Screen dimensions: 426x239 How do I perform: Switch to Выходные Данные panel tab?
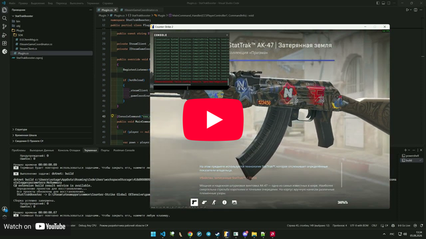pyautogui.click(x=41, y=151)
